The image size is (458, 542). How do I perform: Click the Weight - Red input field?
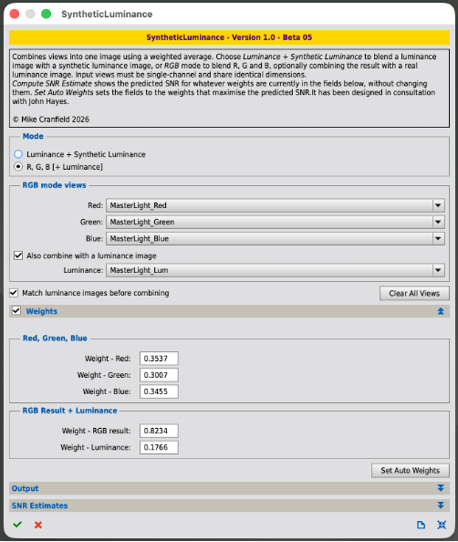(159, 359)
